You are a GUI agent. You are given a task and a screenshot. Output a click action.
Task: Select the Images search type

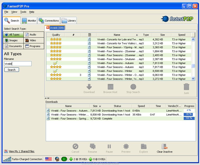click(13, 40)
